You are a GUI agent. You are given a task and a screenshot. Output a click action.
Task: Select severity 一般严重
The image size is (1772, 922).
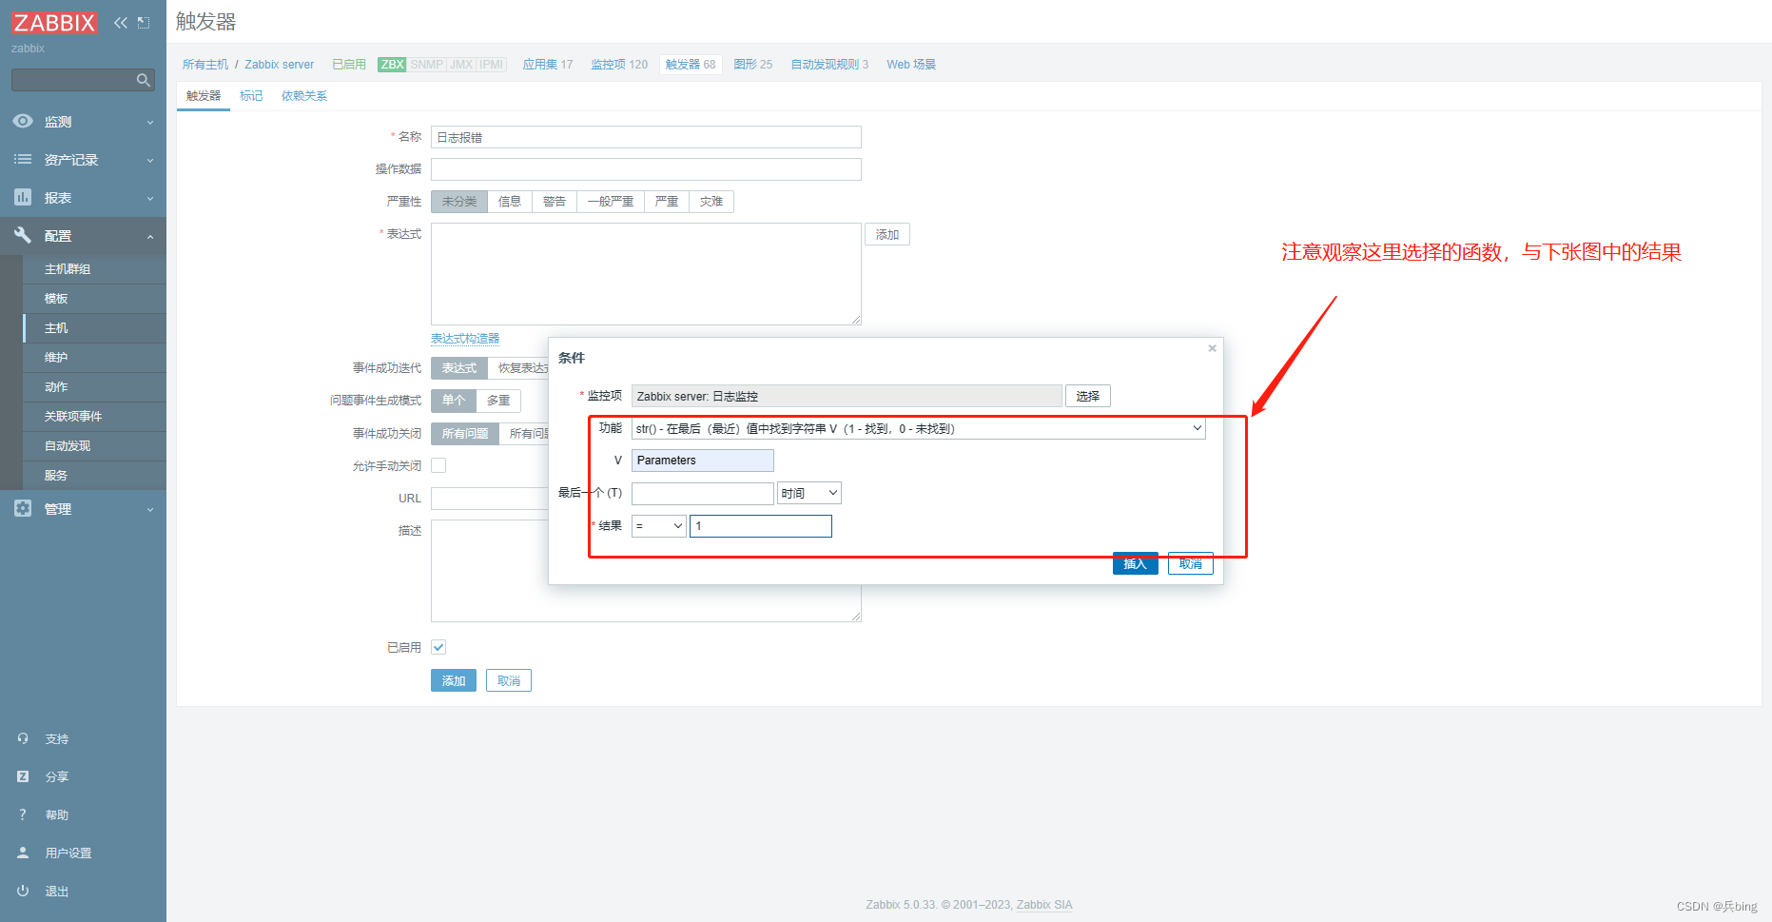[x=611, y=202]
